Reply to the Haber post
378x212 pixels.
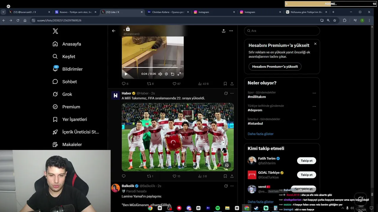tap(124, 176)
